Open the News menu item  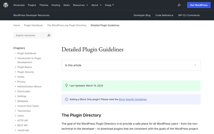(x=66, y=5)
